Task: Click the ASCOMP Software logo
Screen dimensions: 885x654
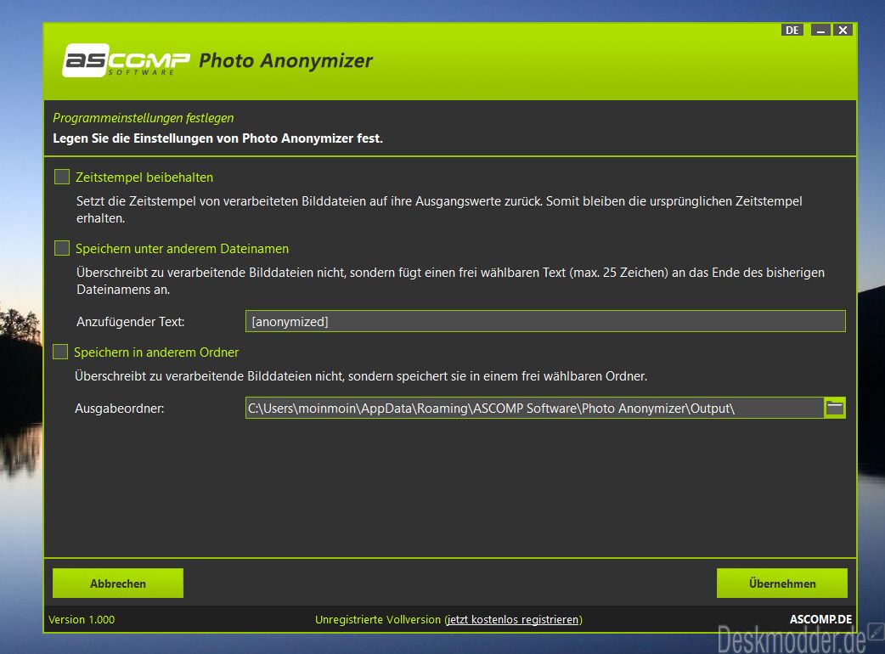Action: click(126, 59)
